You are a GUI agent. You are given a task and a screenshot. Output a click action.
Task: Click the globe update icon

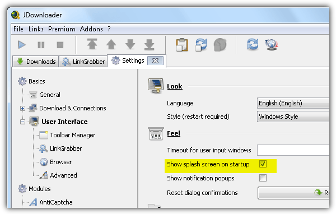coord(272,45)
